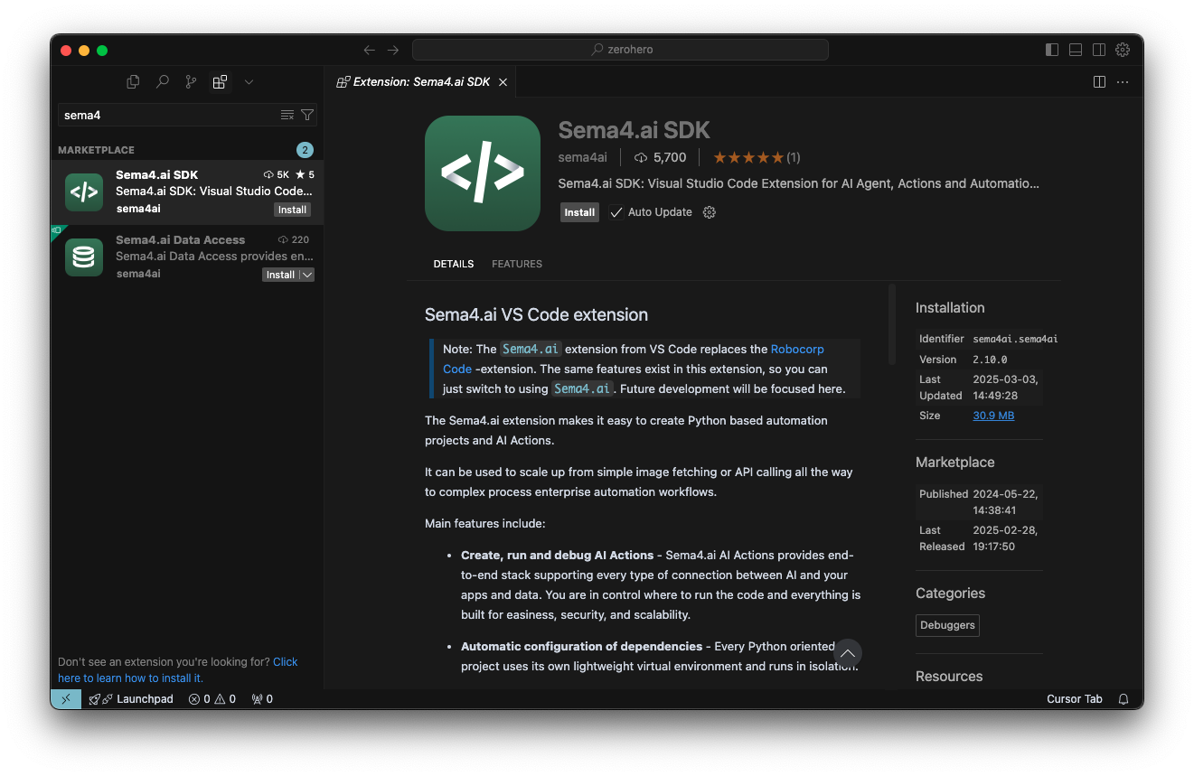Click the Sema4.ai Data Access database icon
Viewport: 1194px width, 776px height.
84,257
